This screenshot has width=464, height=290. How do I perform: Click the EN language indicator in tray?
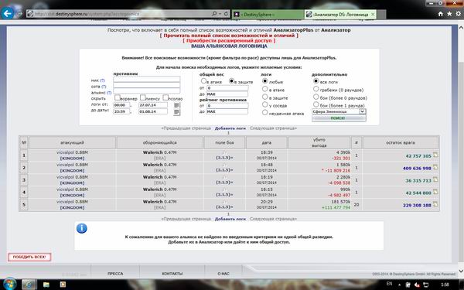[390, 284]
